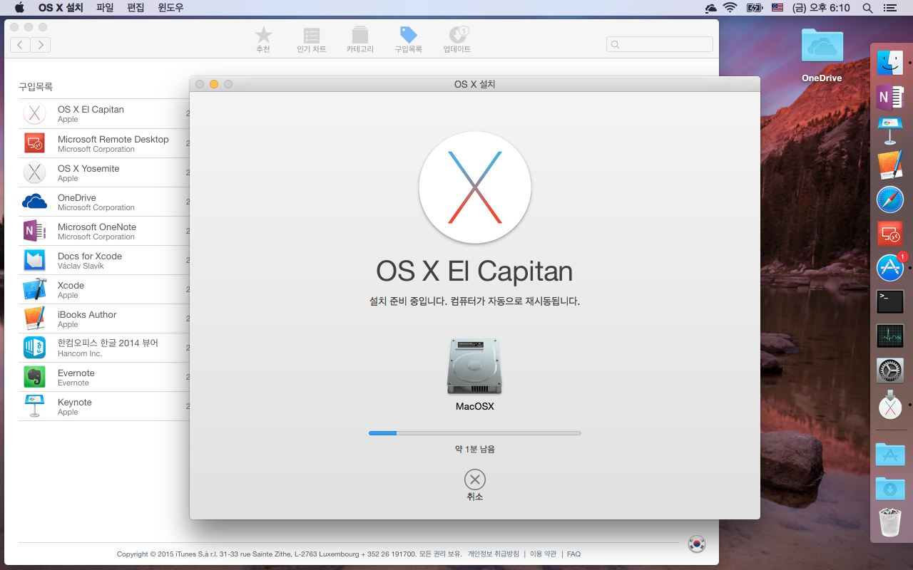Go forward in the App Store window

(x=40, y=45)
